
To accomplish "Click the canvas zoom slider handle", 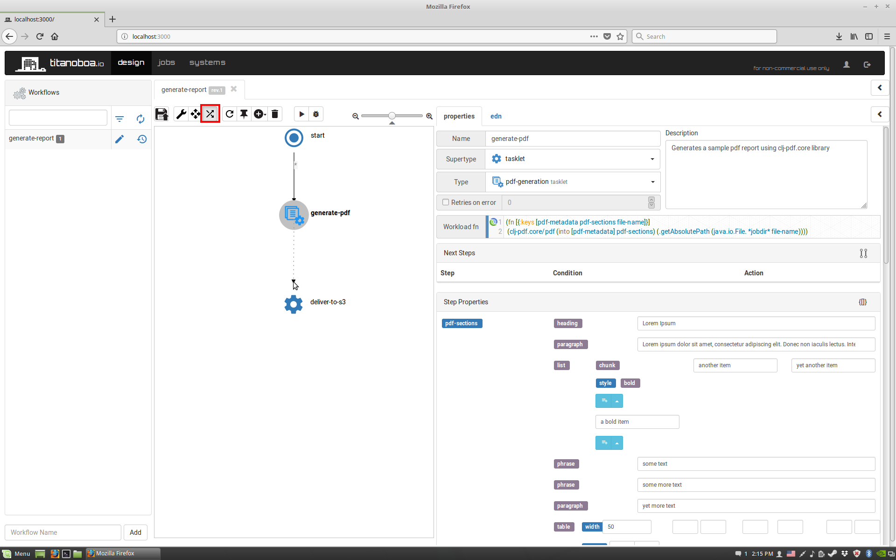I will pos(392,116).
